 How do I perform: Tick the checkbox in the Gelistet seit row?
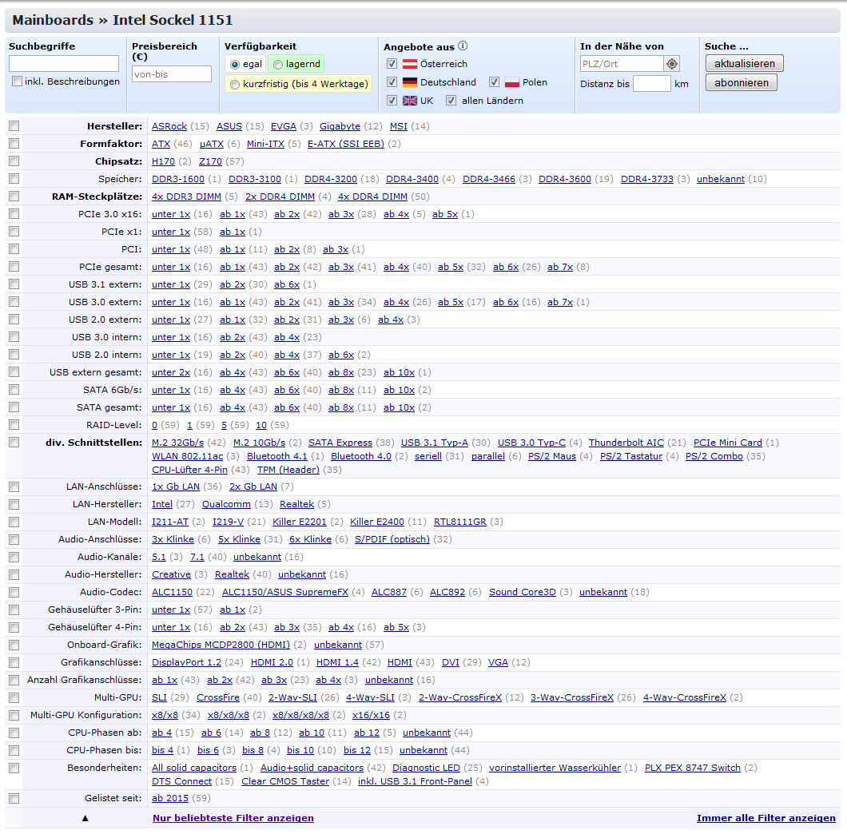tap(14, 798)
